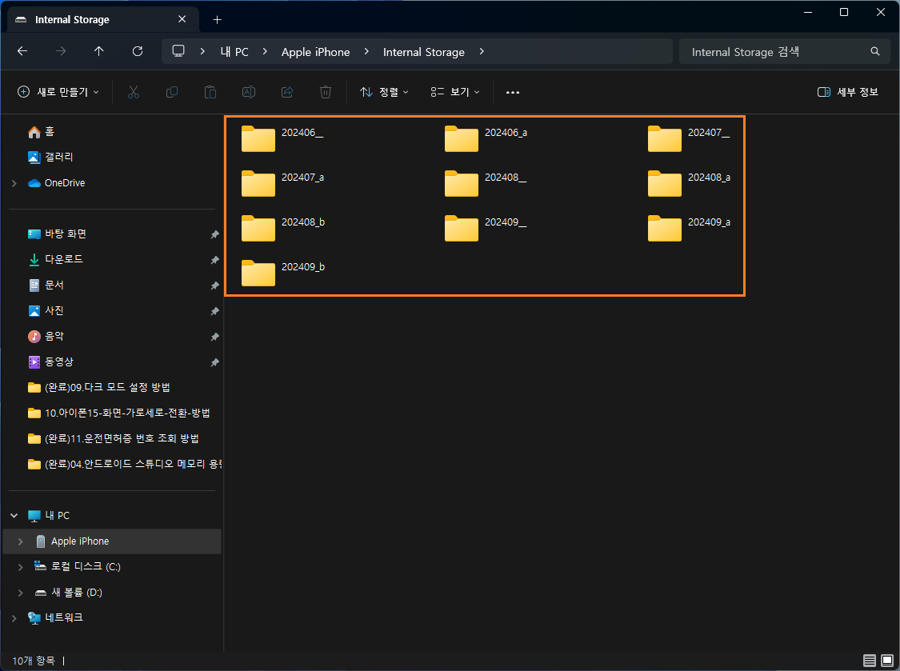Viewport: 900px width, 671px height.
Task: Open 바탕 화면 quick access item
Action: [57, 234]
